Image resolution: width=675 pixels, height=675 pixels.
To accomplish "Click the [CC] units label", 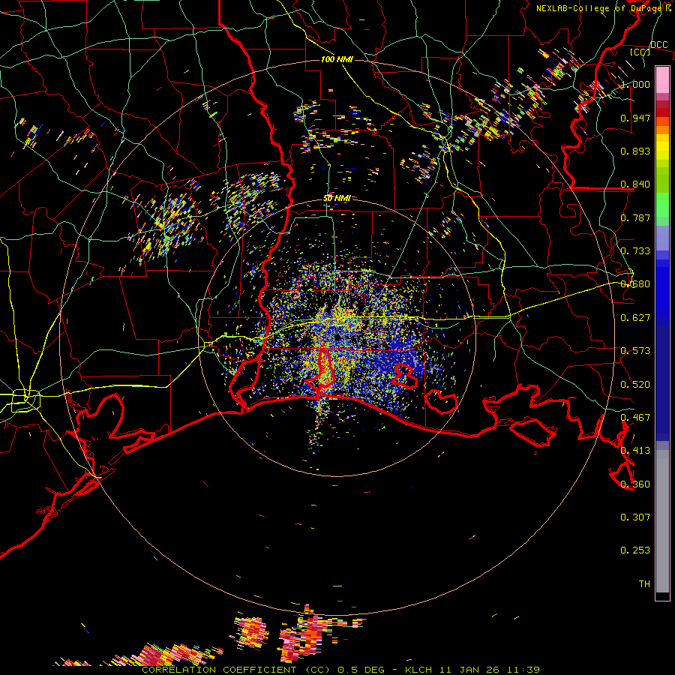I will (x=640, y=52).
